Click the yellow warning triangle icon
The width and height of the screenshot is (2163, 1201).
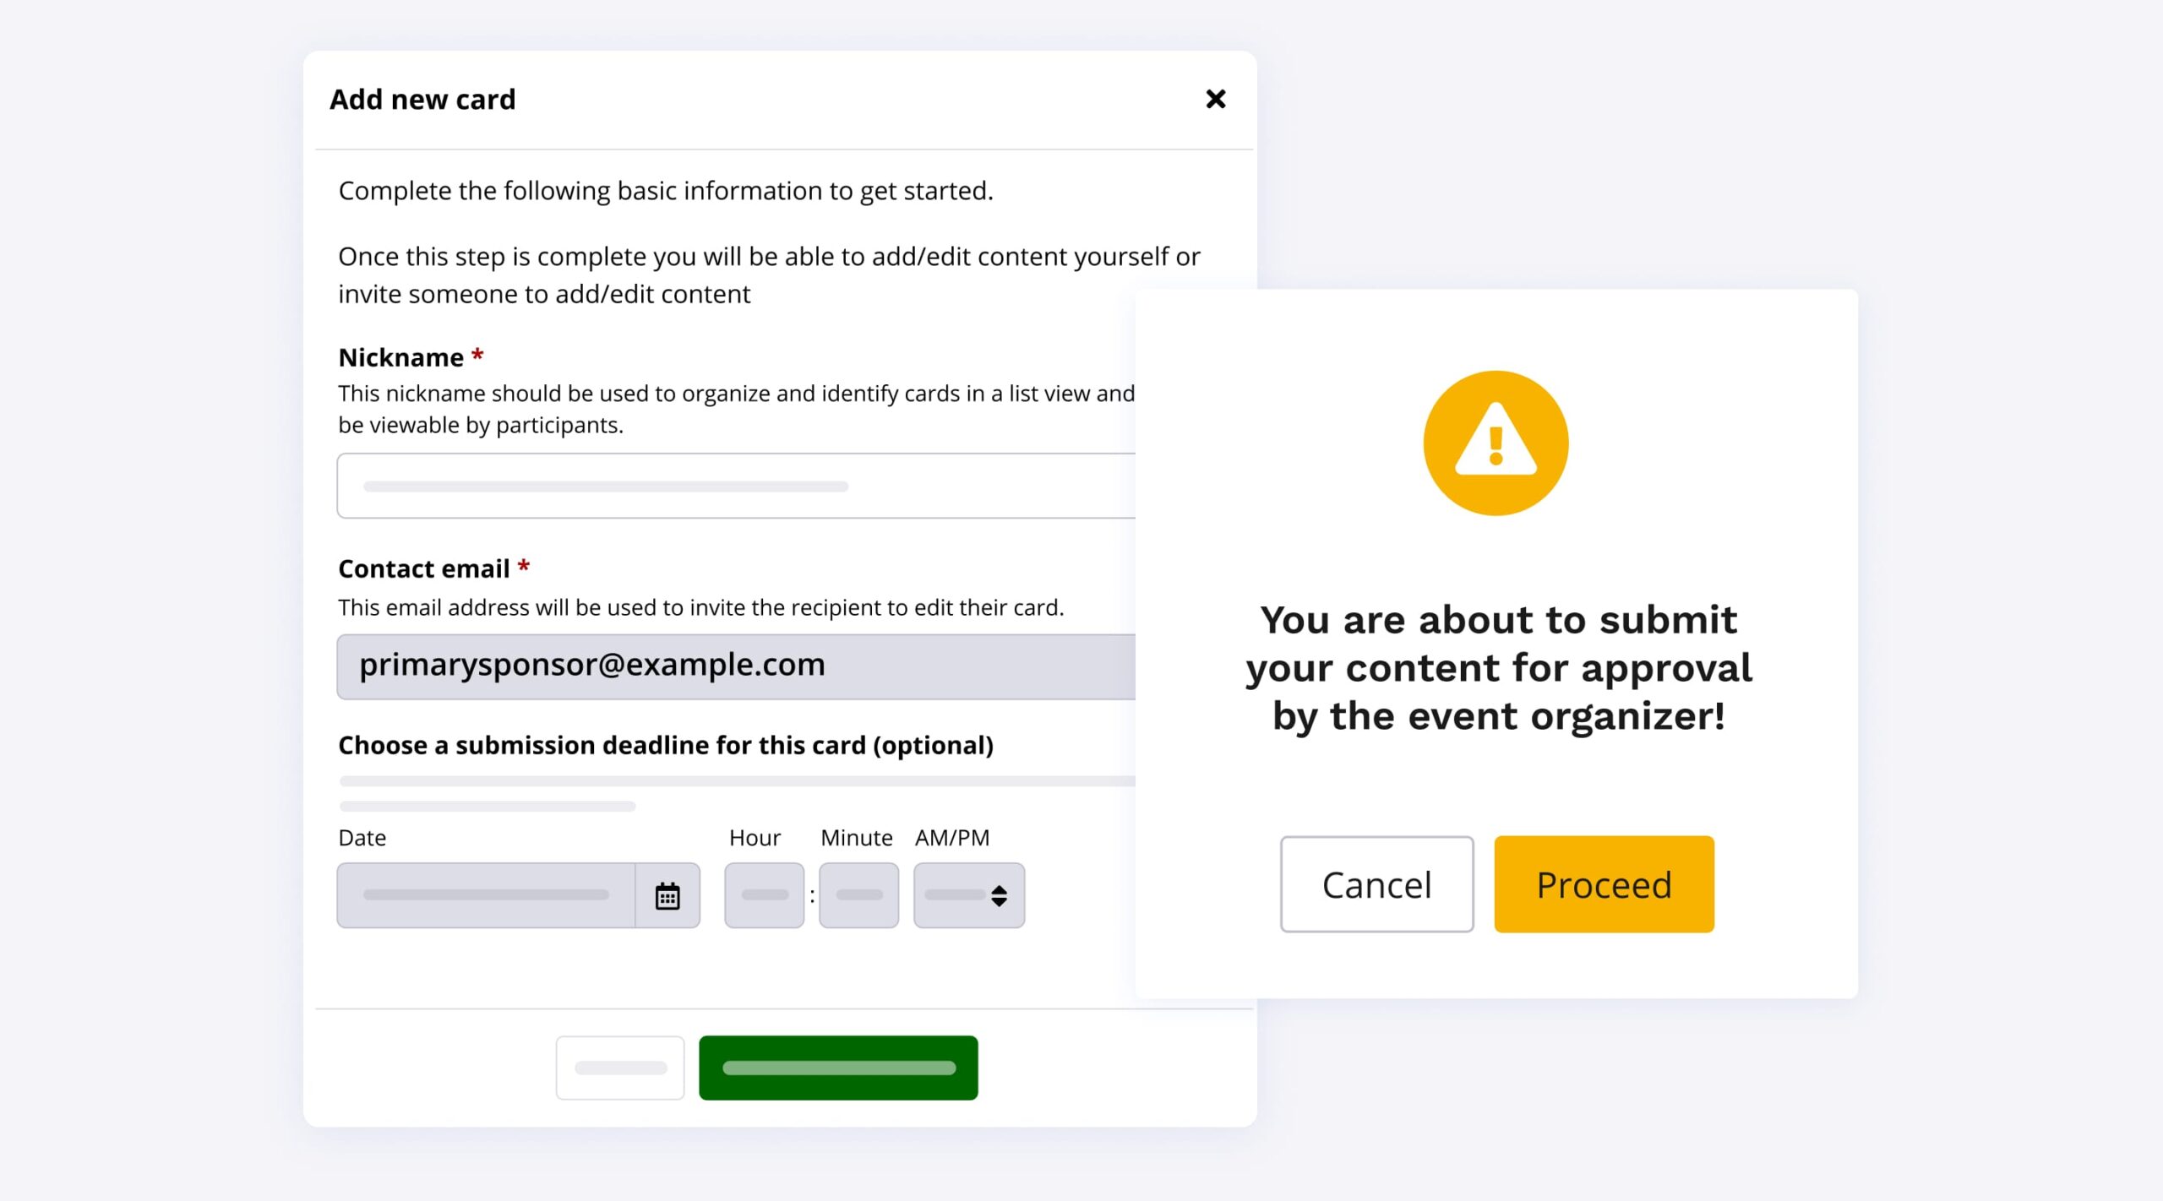point(1496,443)
